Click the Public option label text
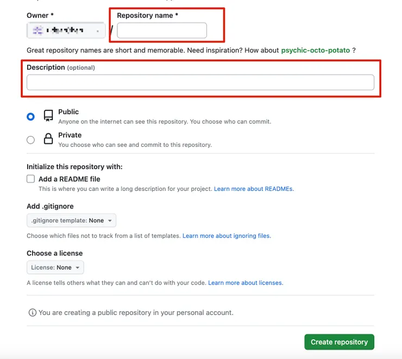The image size is (402, 359). click(68, 112)
